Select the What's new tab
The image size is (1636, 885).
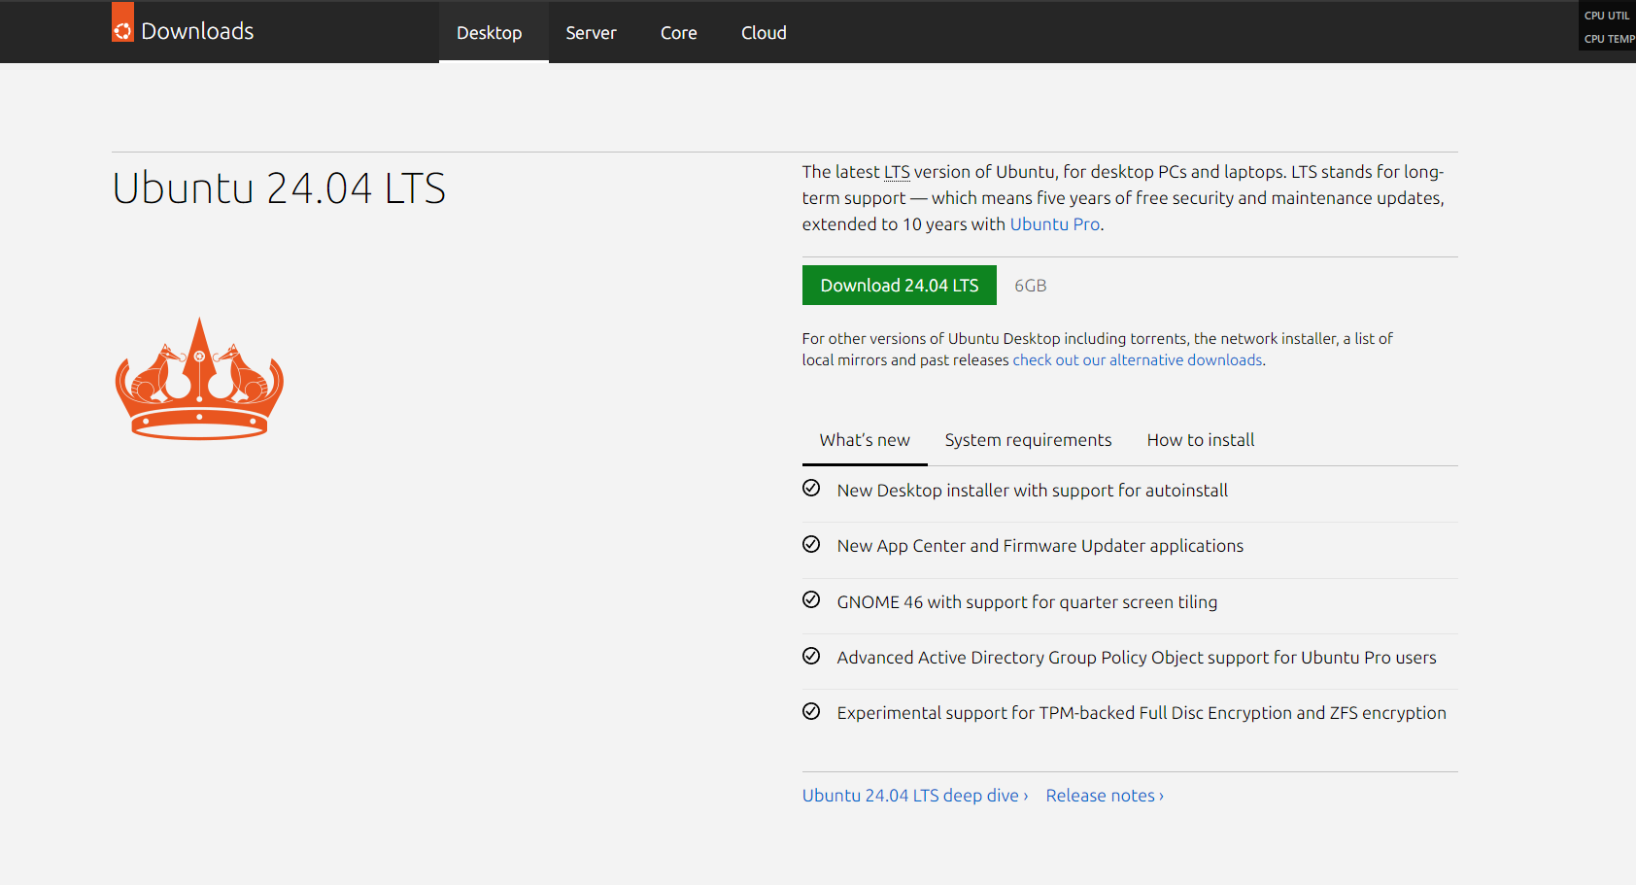point(865,440)
